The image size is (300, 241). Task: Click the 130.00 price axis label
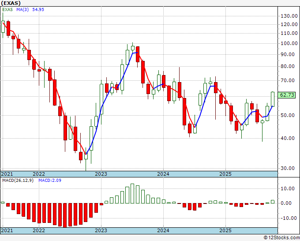point(289,16)
